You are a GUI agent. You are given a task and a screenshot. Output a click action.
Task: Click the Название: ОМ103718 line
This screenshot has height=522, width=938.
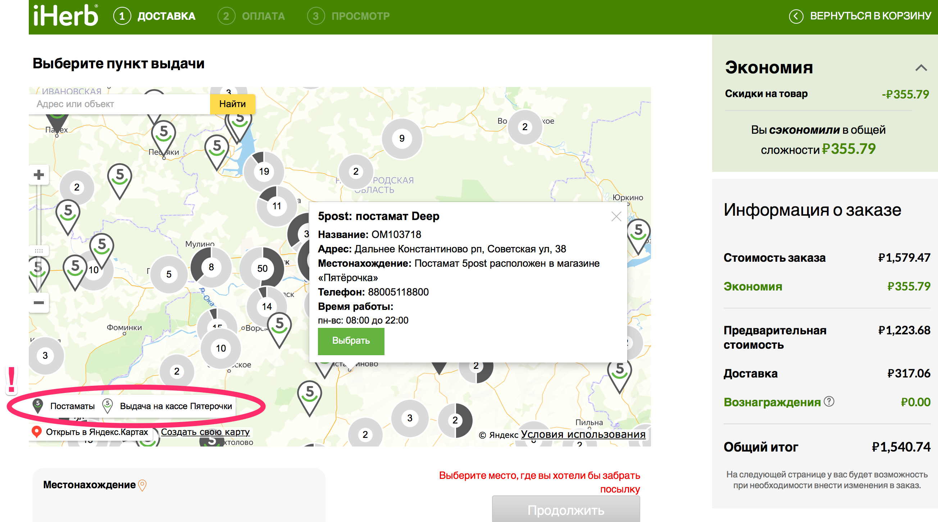369,234
